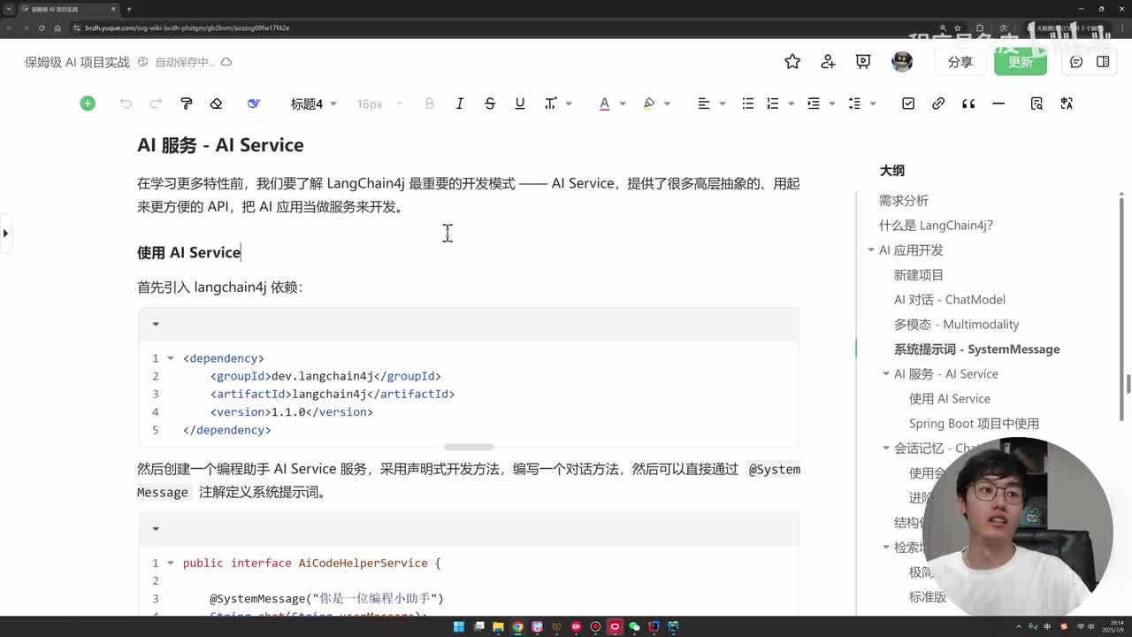Click the indent icon
This screenshot has height=637, width=1132.
tap(814, 104)
